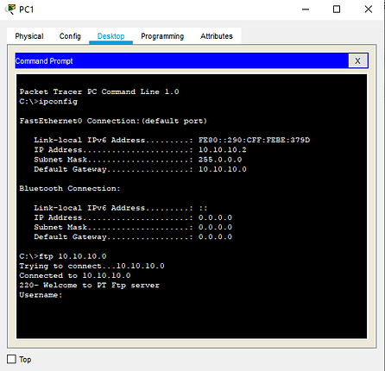Click the Top checkbox label text

click(x=25, y=360)
